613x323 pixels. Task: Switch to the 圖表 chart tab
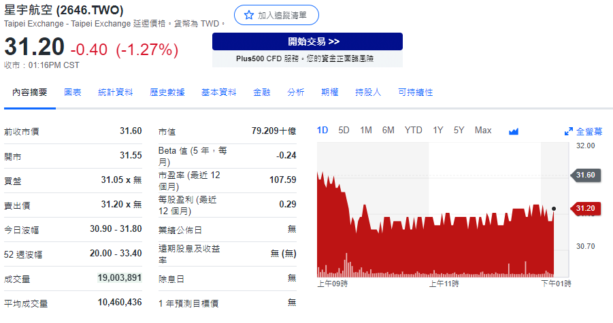click(73, 92)
